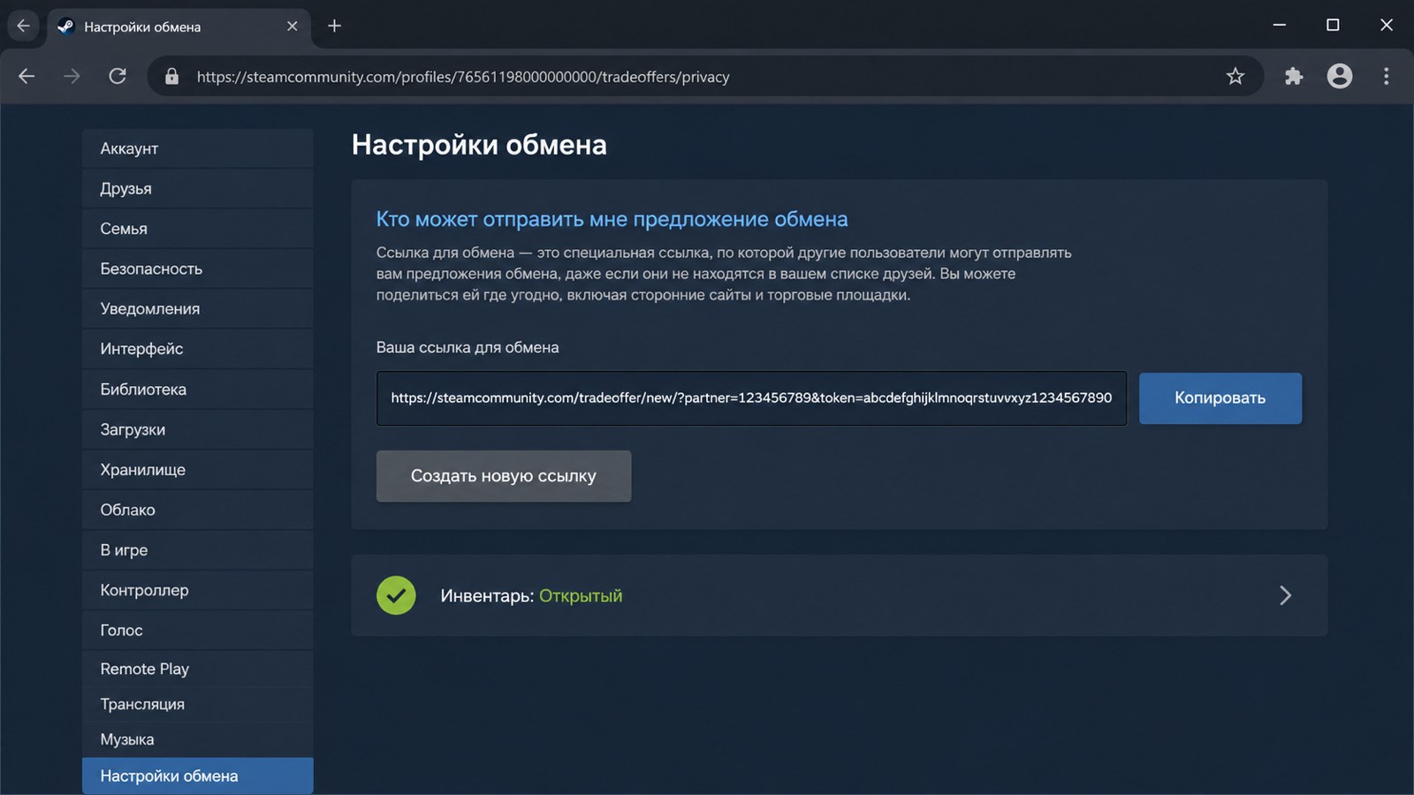Select Музыка in the sidebar
This screenshot has height=795, width=1414.
pyautogui.click(x=198, y=739)
